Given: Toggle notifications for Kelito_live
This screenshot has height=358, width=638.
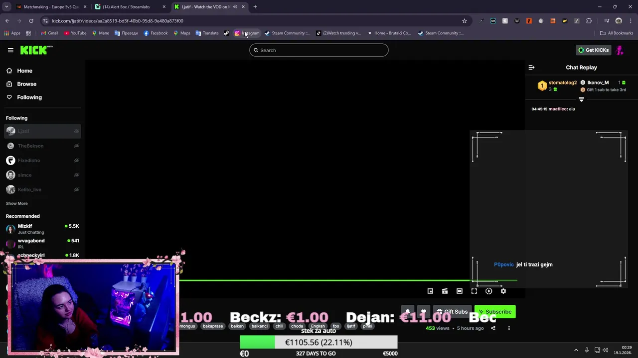Looking at the screenshot, I should [76, 189].
